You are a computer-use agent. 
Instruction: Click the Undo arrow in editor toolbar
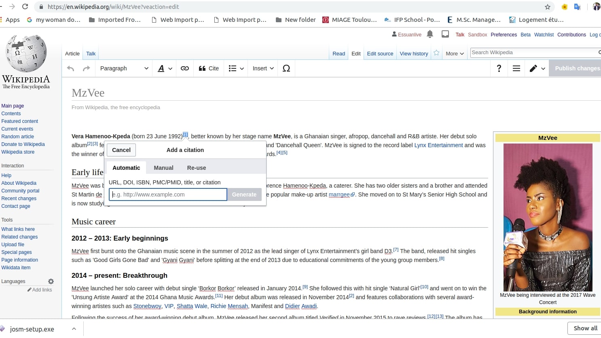click(x=70, y=68)
